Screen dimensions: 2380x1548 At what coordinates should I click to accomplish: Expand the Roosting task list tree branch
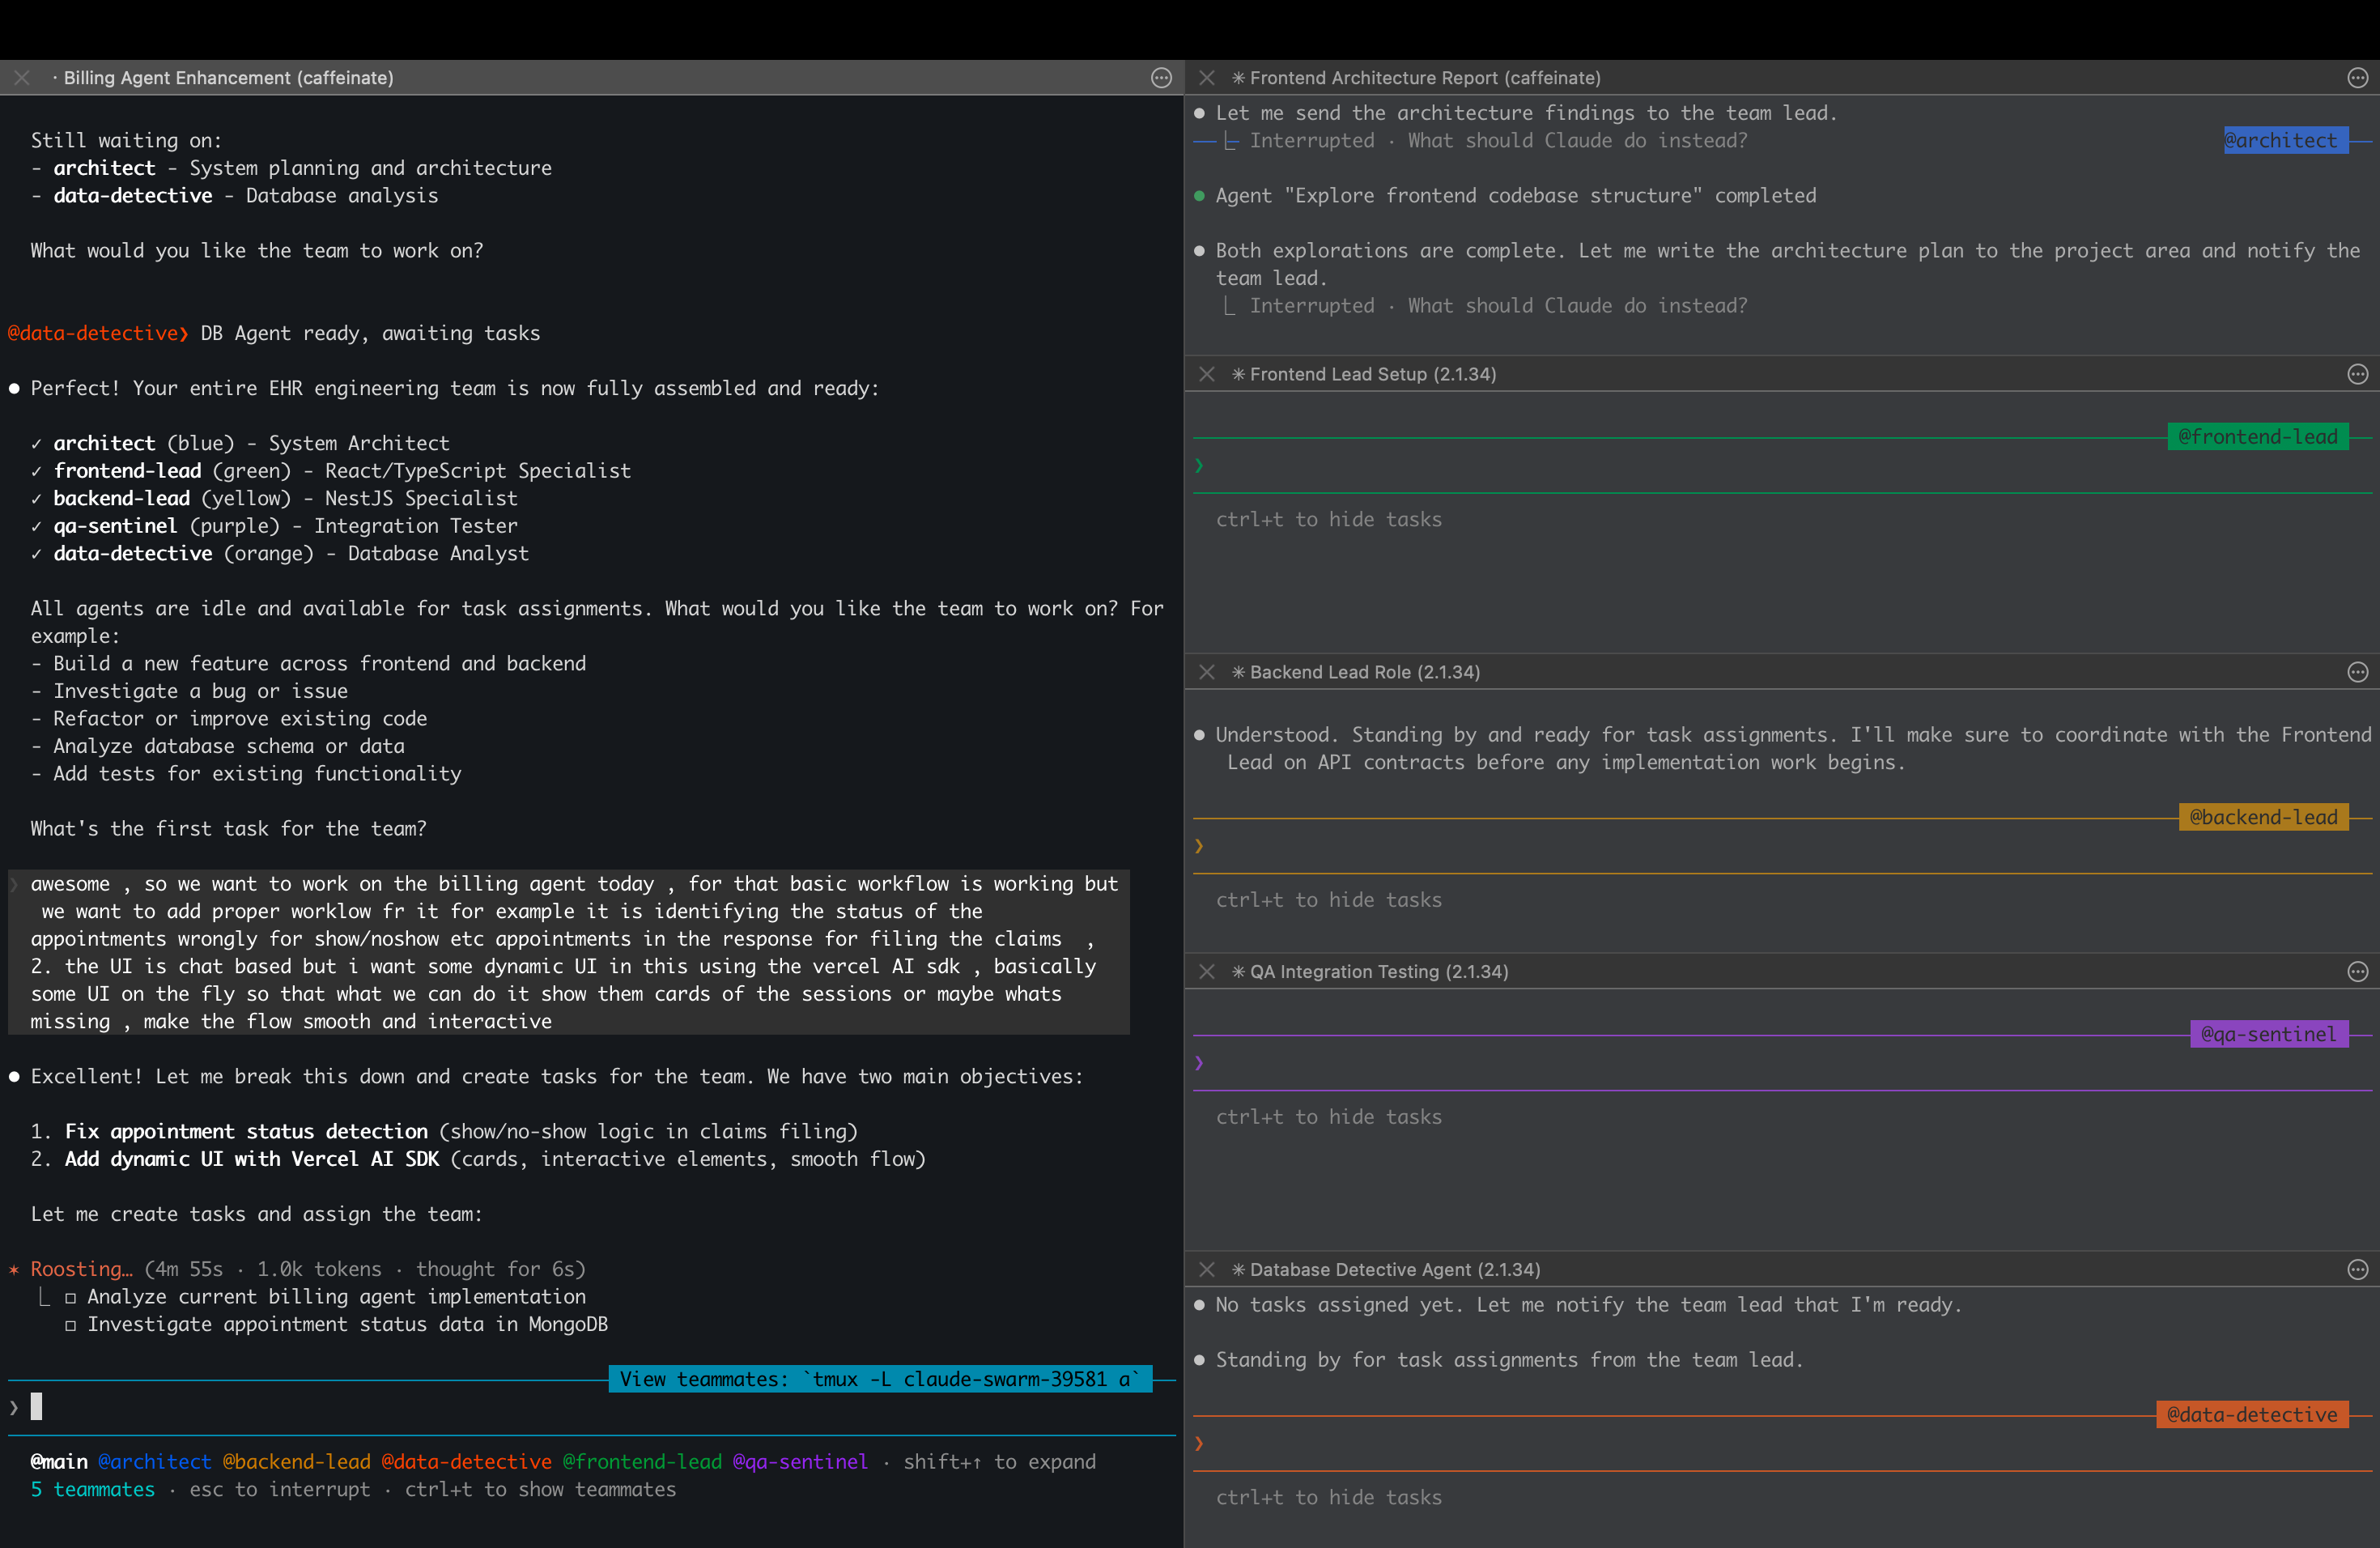(x=44, y=1298)
